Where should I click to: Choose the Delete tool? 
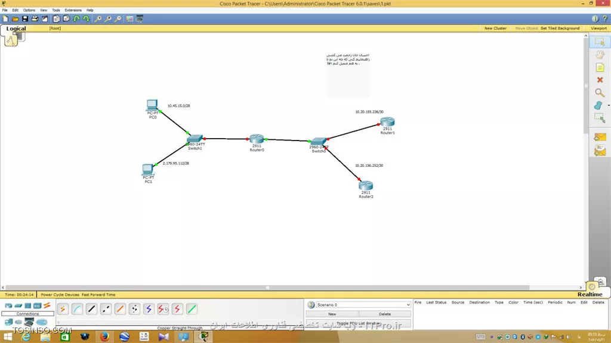600,80
